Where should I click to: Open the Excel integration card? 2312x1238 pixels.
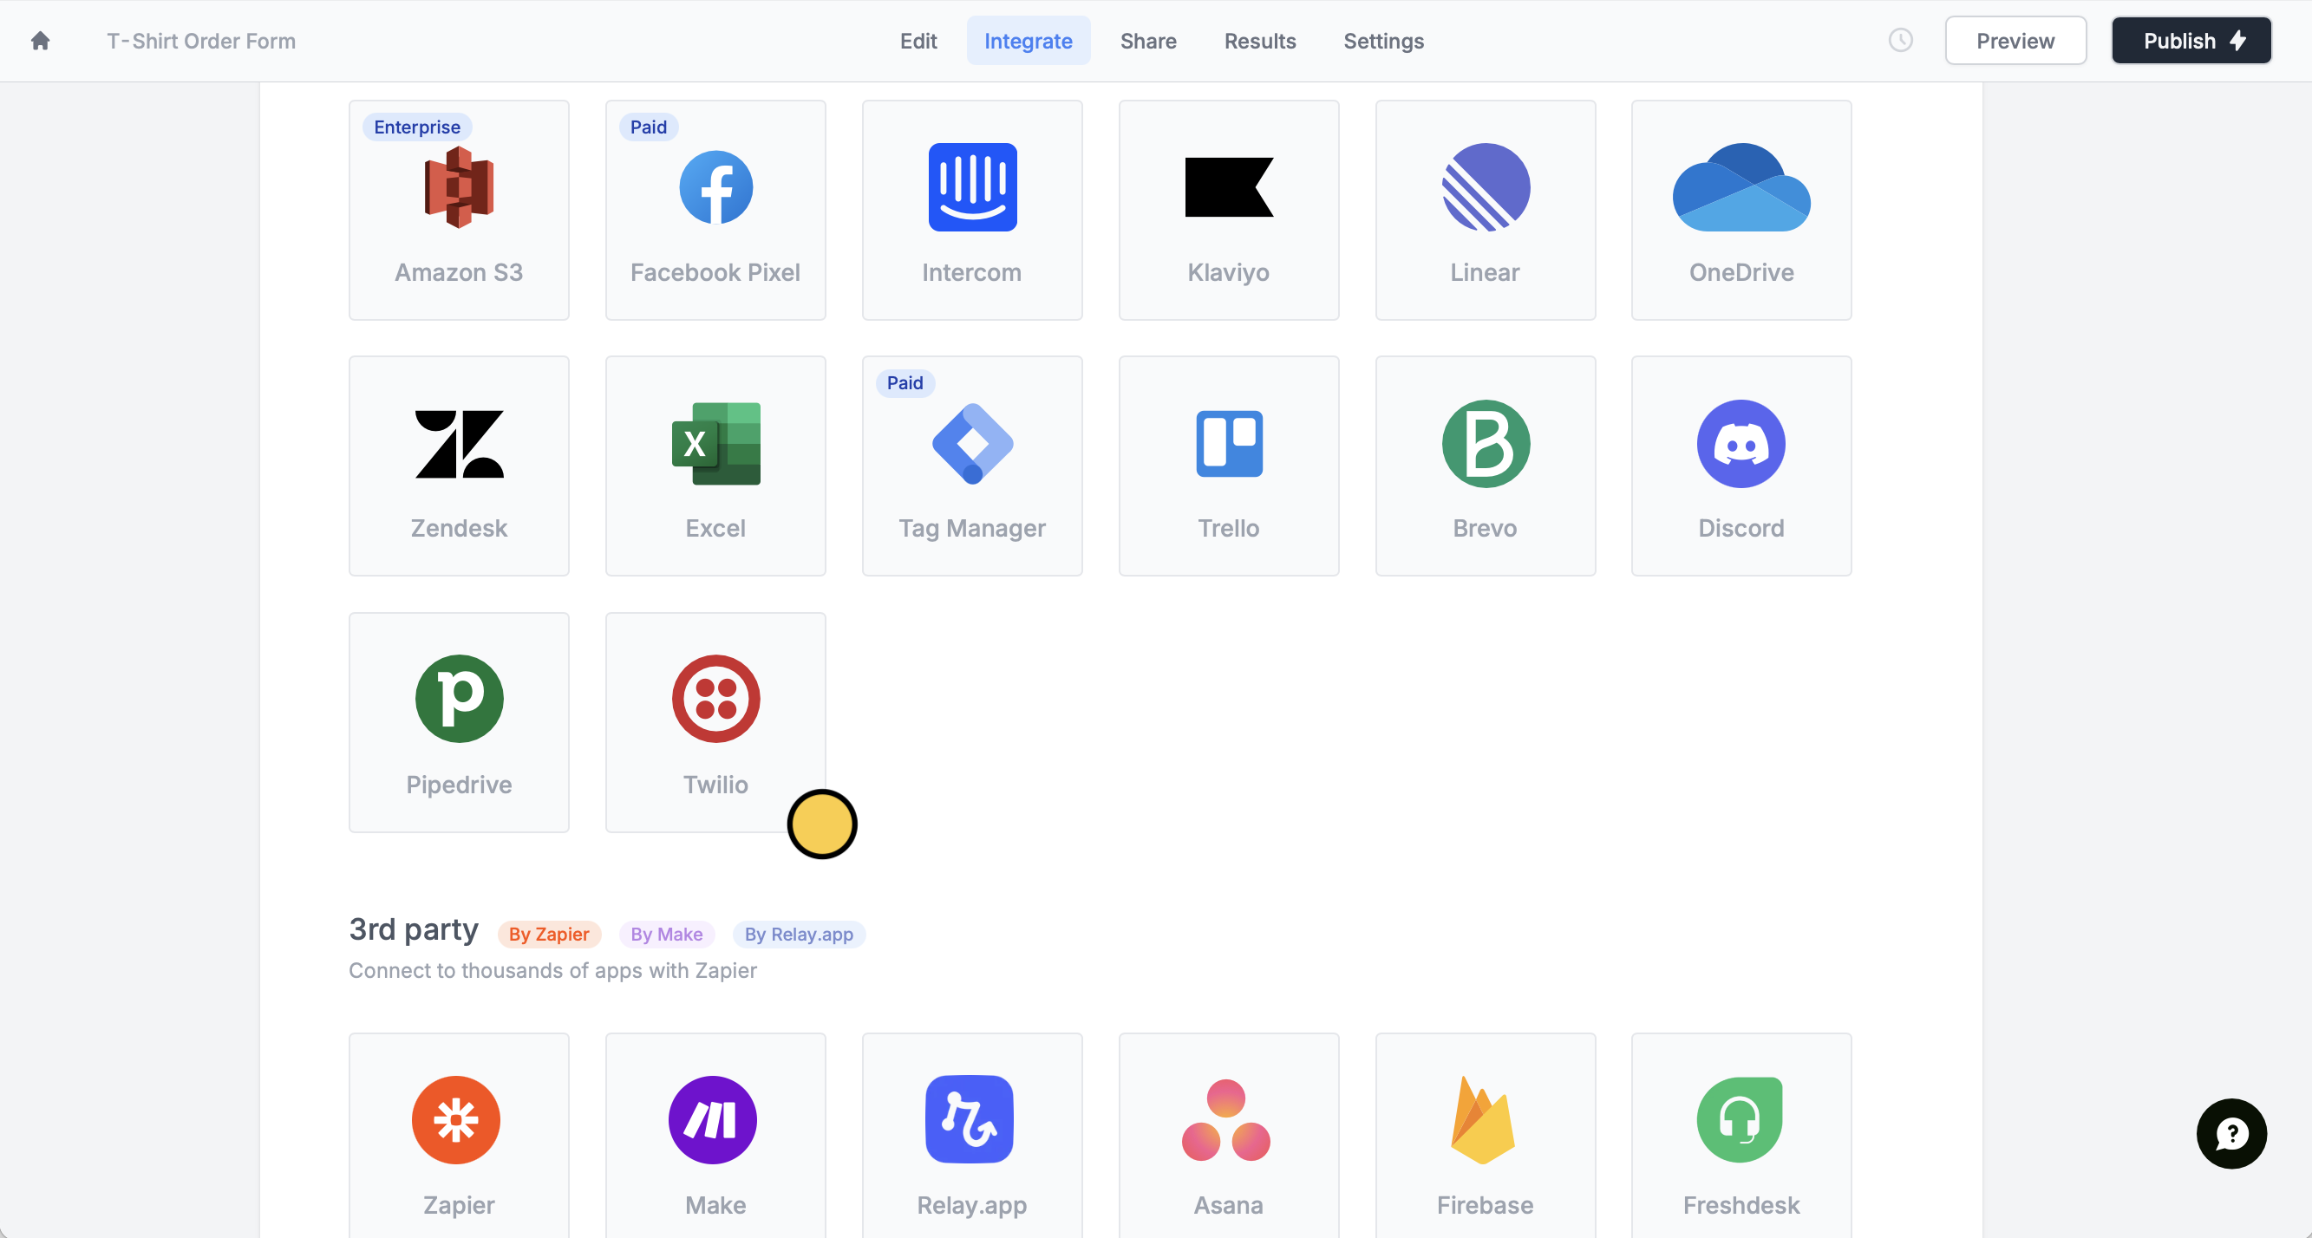715,466
